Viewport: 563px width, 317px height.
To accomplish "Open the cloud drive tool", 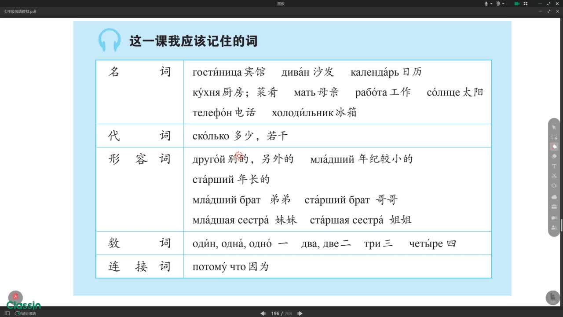I will click(x=554, y=197).
